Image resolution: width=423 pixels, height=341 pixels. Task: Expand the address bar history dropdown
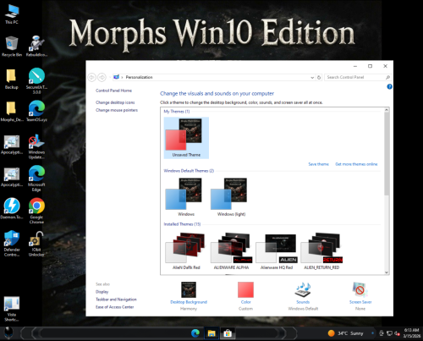pyautogui.click(x=312, y=77)
